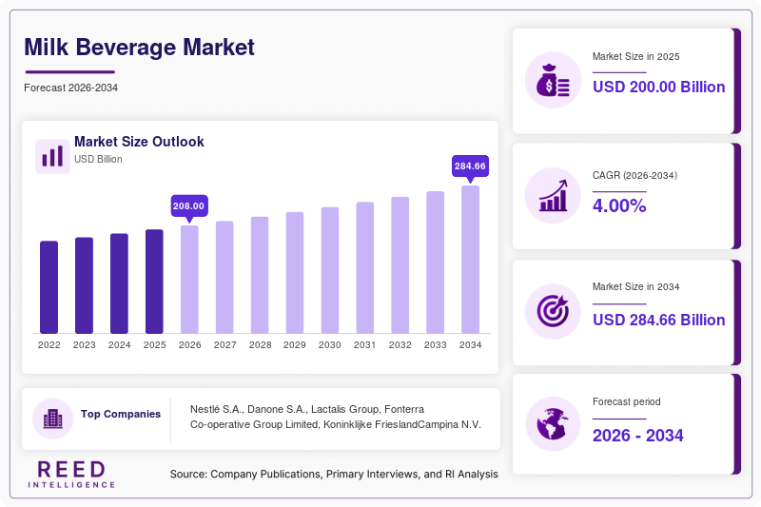Click the 2025 axis label
The image size is (761, 507).
(x=154, y=345)
